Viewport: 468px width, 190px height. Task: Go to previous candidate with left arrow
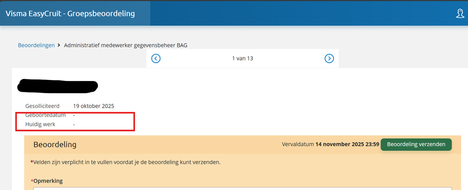pos(156,58)
